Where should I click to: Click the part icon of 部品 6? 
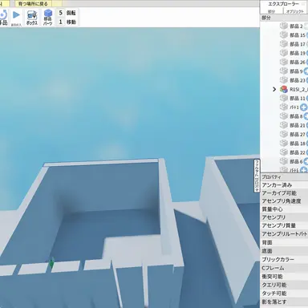click(x=283, y=161)
